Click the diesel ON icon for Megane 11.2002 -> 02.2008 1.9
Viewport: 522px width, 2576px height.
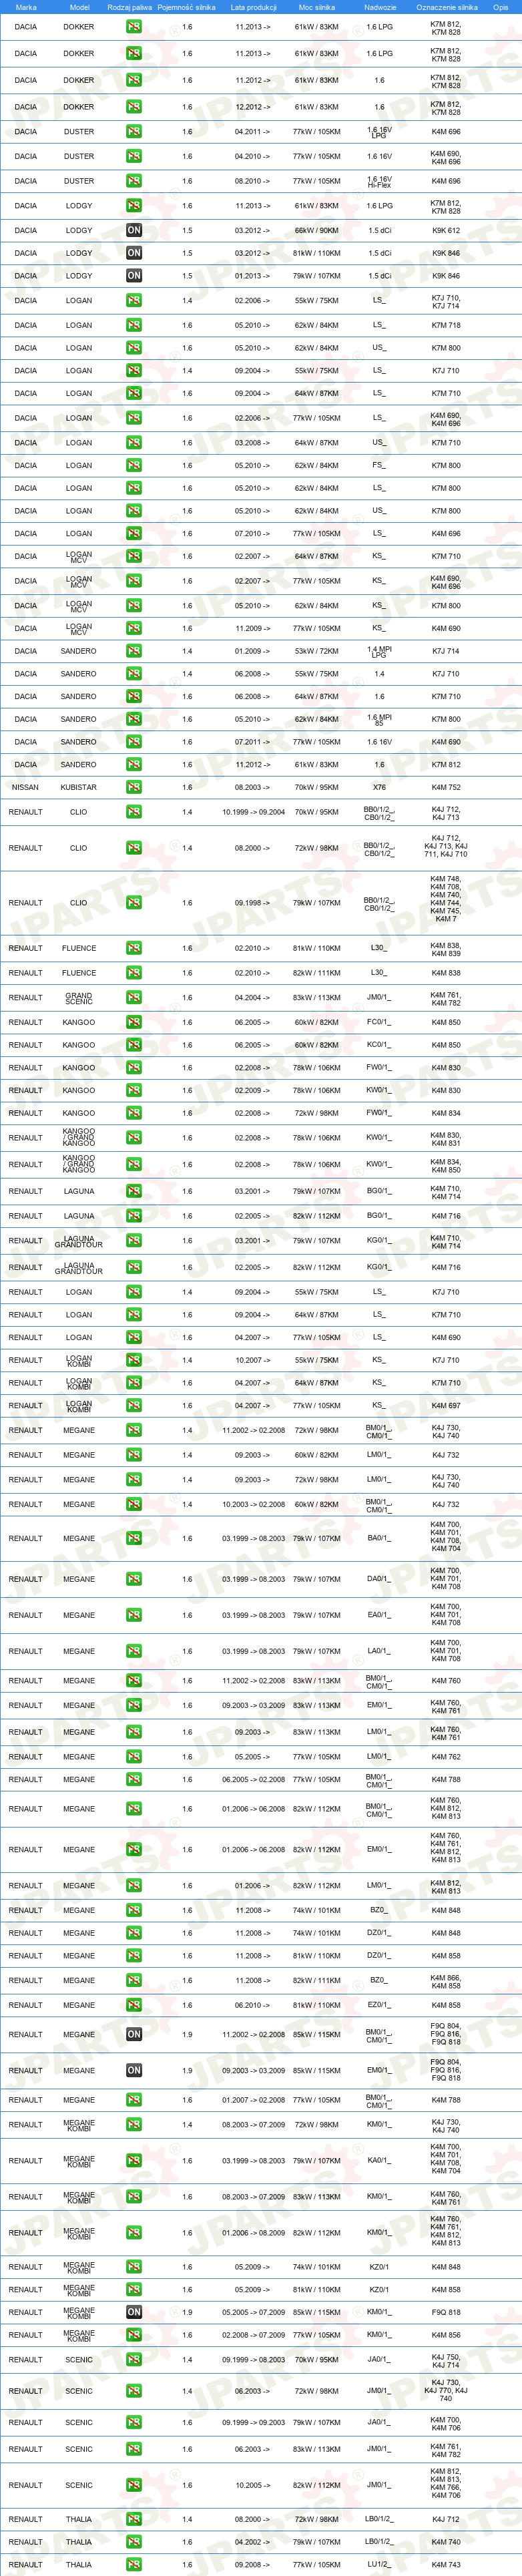(x=134, y=2034)
